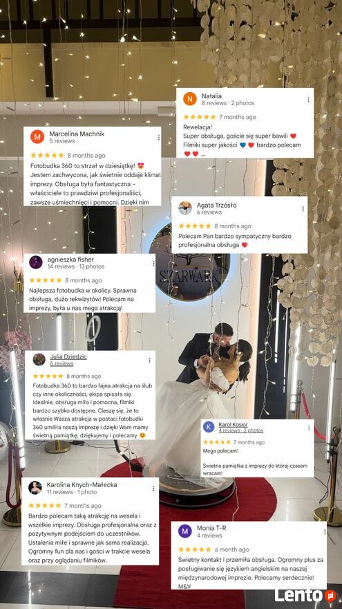The width and height of the screenshot is (342, 609).
Task: Open Karol Kosior's profile name link
Action: pos(233,424)
